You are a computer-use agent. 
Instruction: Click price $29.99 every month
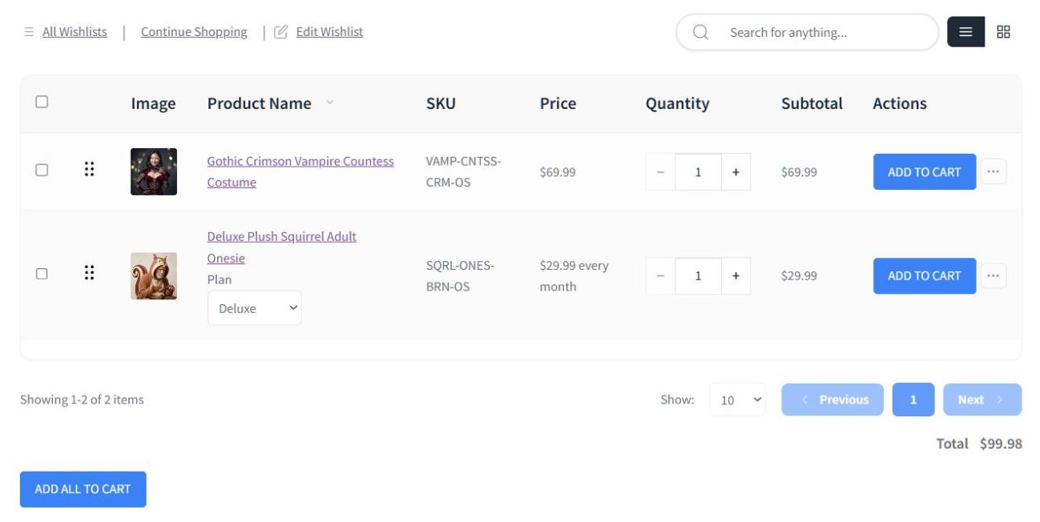click(x=574, y=275)
